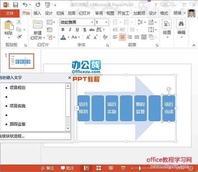Click the text pane scroll down arrow
The height and width of the screenshot is (172, 198).
(x=68, y=129)
